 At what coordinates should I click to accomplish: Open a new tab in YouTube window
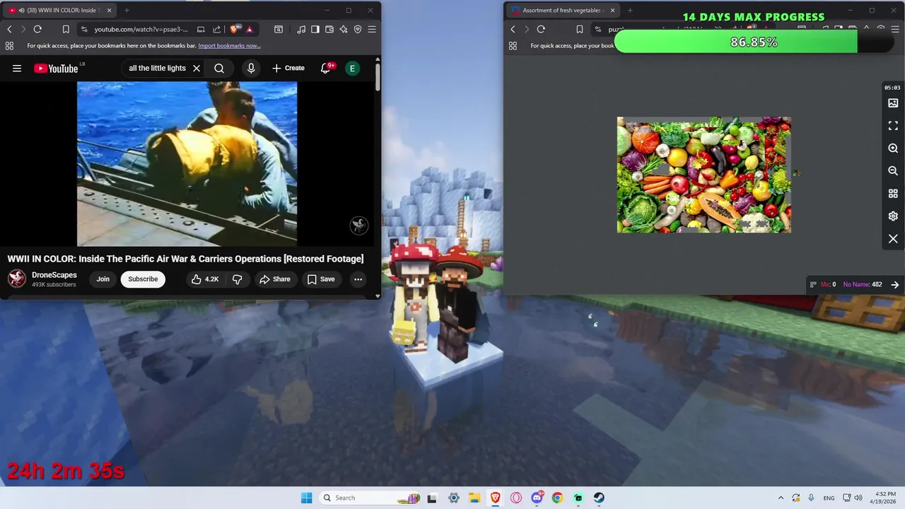[x=127, y=11]
